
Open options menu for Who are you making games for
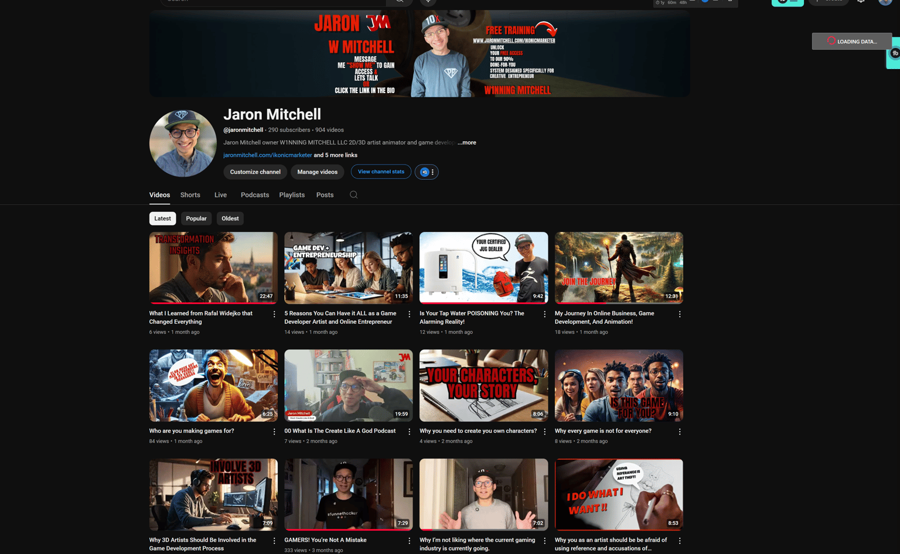click(x=274, y=432)
